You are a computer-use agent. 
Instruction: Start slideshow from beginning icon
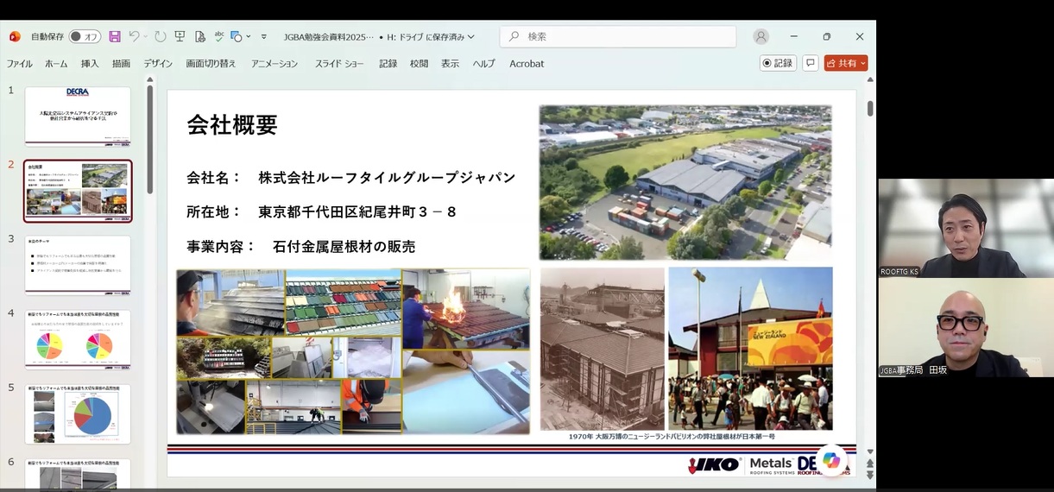pos(180,37)
